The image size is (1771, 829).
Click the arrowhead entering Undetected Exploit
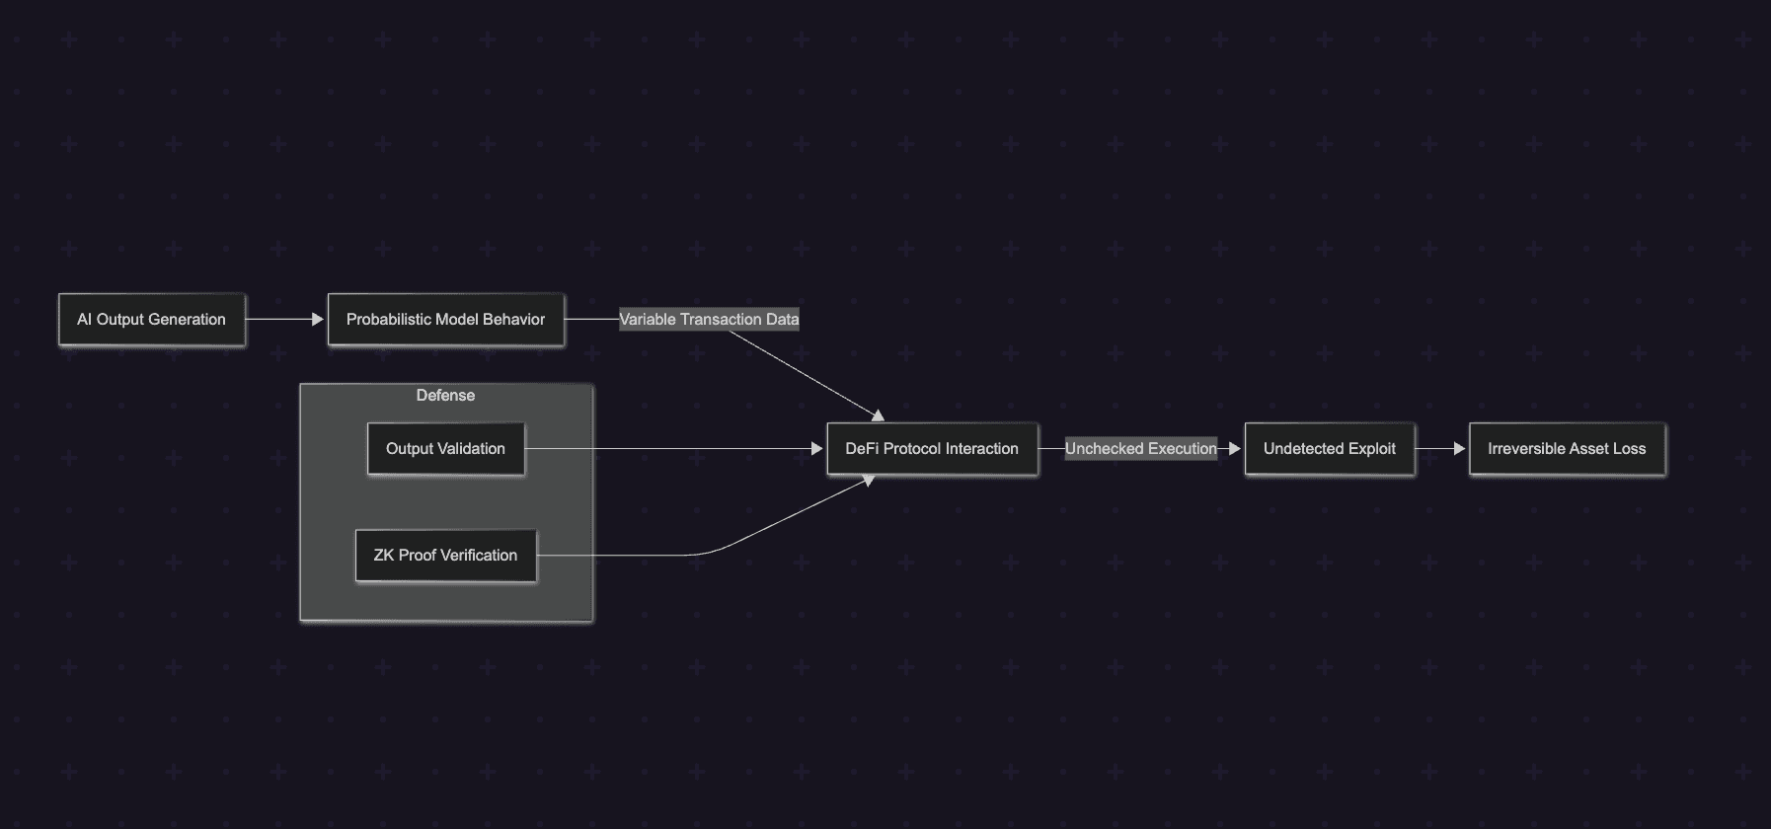click(1234, 449)
